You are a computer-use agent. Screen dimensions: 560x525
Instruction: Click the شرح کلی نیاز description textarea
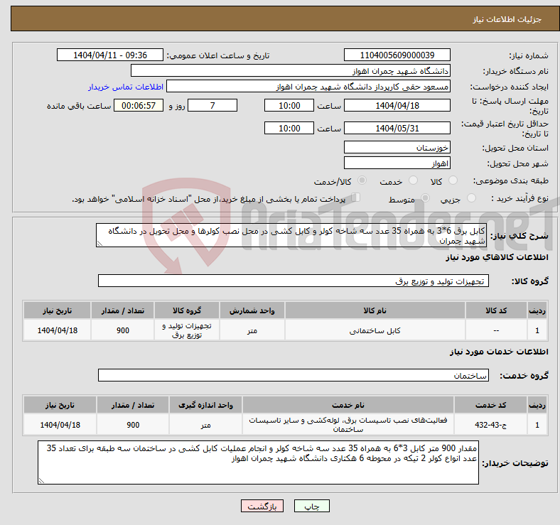coord(291,235)
